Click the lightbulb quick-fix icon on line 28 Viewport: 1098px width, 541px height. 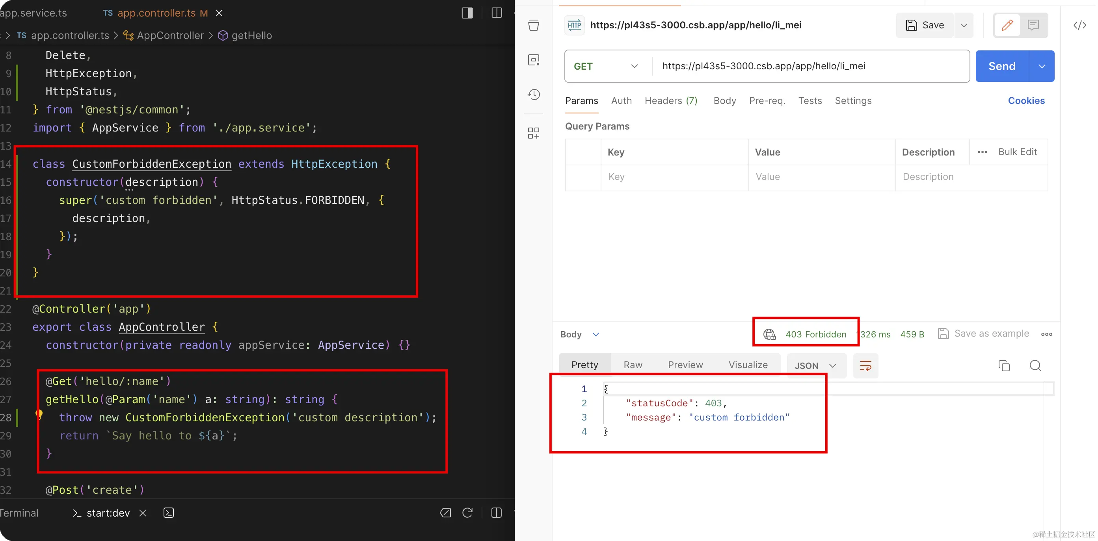(39, 414)
